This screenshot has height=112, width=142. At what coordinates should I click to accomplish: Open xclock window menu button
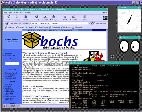[119, 8]
